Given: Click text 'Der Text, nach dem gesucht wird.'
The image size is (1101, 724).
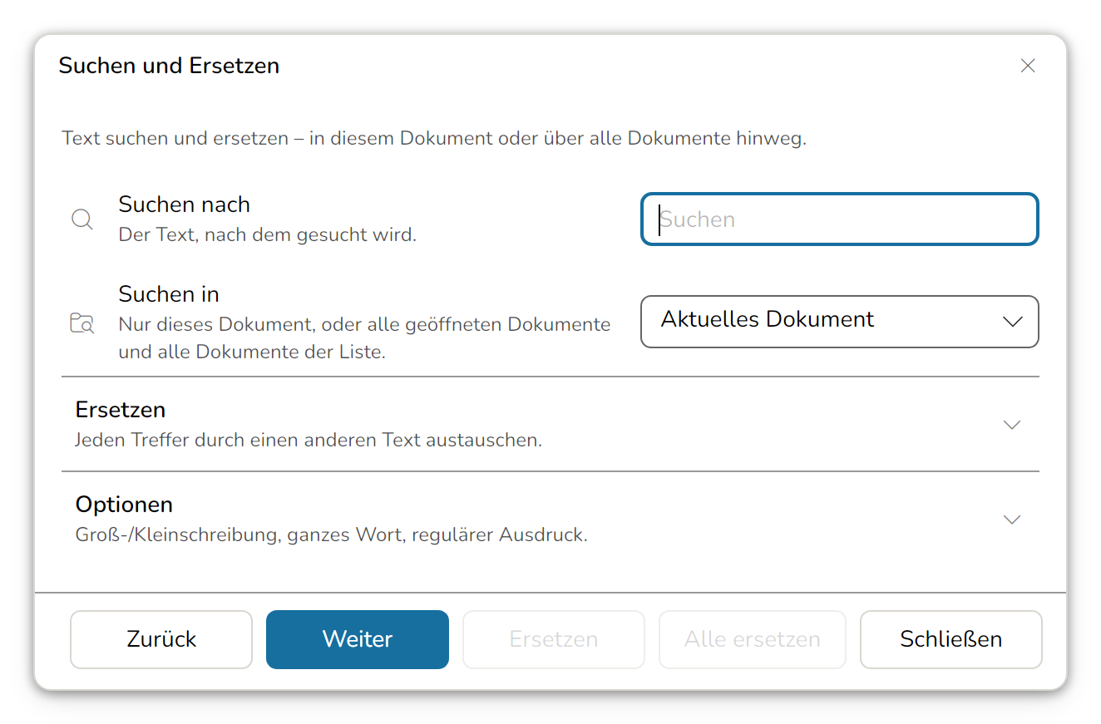Looking at the screenshot, I should point(268,235).
